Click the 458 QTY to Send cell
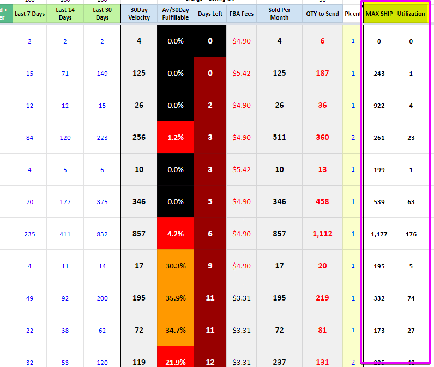 [x=322, y=201]
